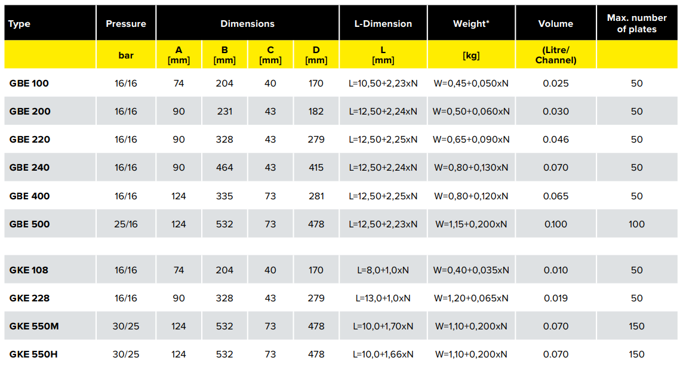Click the "L=8,0+1,0xN" formula
This screenshot has width=680, height=373.
383,270
